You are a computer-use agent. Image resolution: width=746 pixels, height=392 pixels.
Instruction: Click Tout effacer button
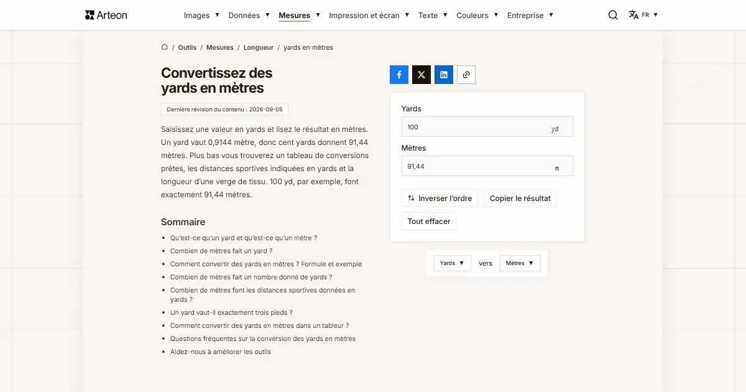click(429, 222)
